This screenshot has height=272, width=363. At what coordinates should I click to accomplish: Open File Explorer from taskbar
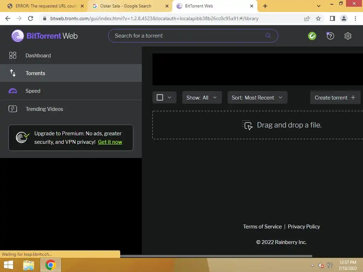pyautogui.click(x=29, y=265)
